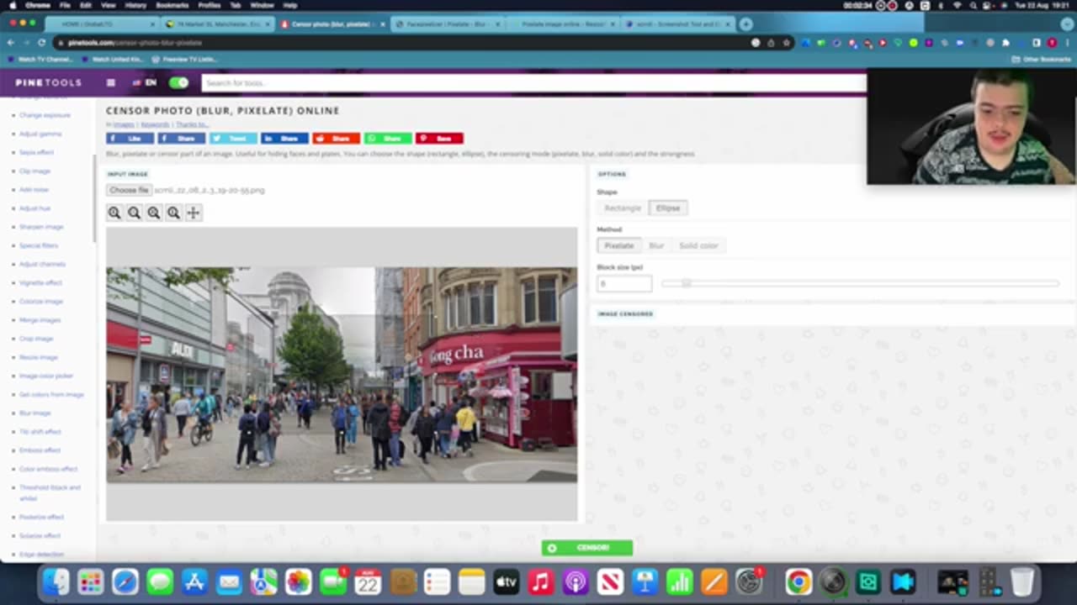
Task: Click the Pinetools logo
Action: (49, 82)
